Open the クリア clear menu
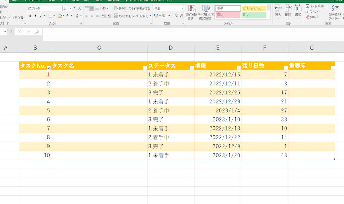 point(312,17)
